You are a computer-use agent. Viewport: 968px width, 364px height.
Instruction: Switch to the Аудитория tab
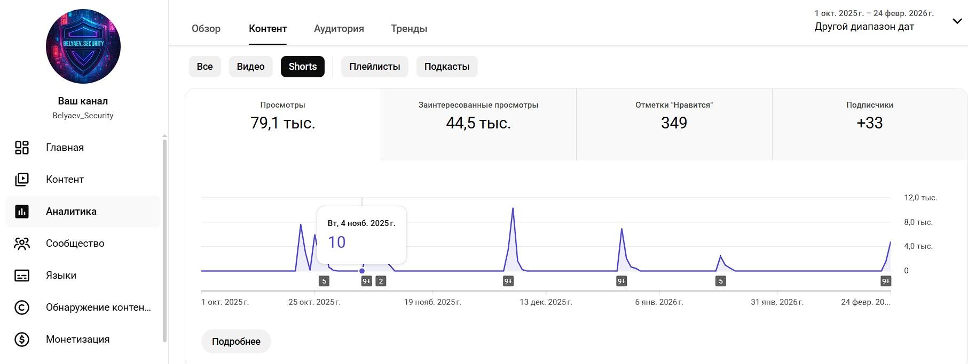click(x=339, y=29)
